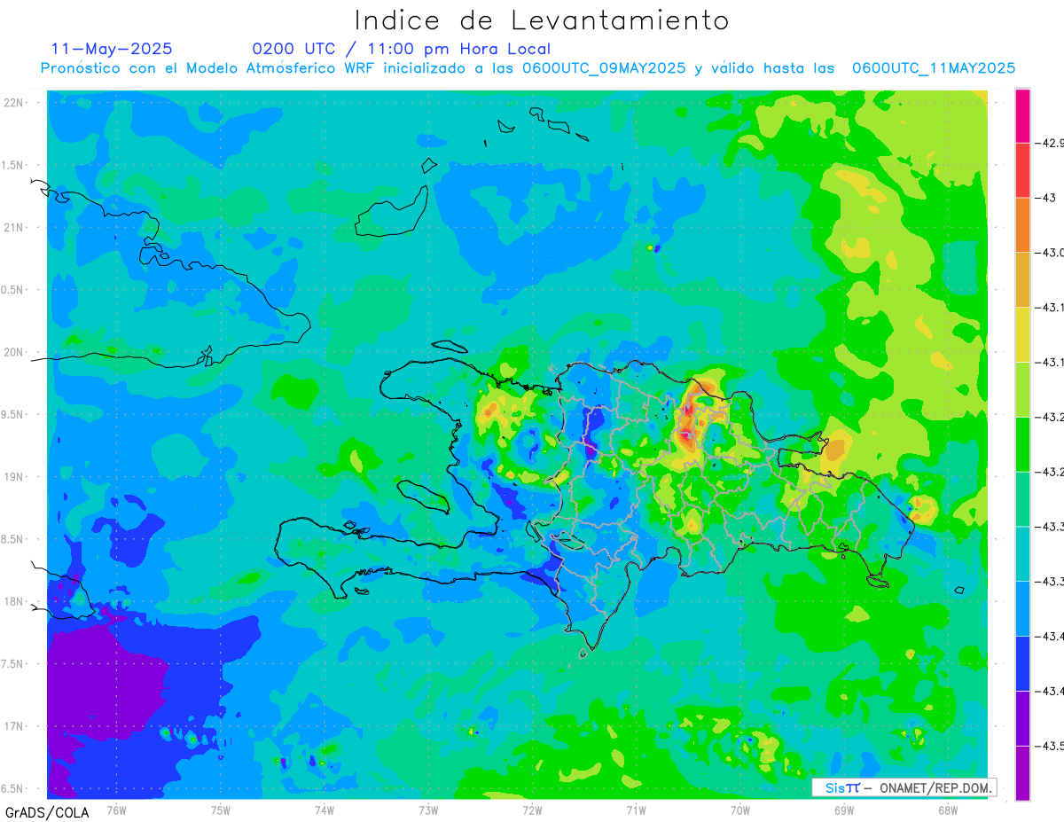Image resolution: width=1064 pixels, height=822 pixels.
Task: Click the 72W longitude label
Action: pyautogui.click(x=532, y=810)
